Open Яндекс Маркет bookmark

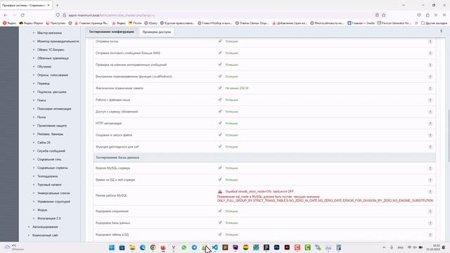[31, 23]
